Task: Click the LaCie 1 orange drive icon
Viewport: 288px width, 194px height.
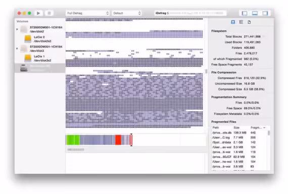Action: (x=28, y=58)
